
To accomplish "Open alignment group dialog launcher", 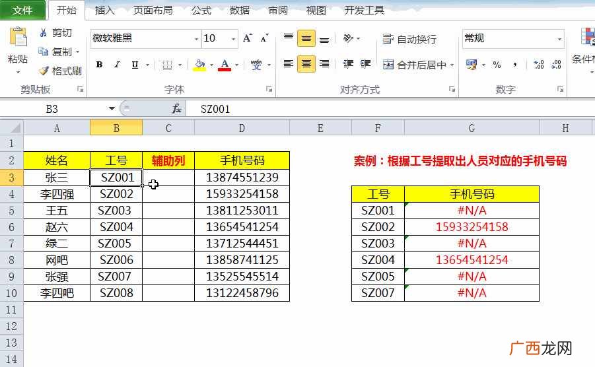I will coord(452,89).
